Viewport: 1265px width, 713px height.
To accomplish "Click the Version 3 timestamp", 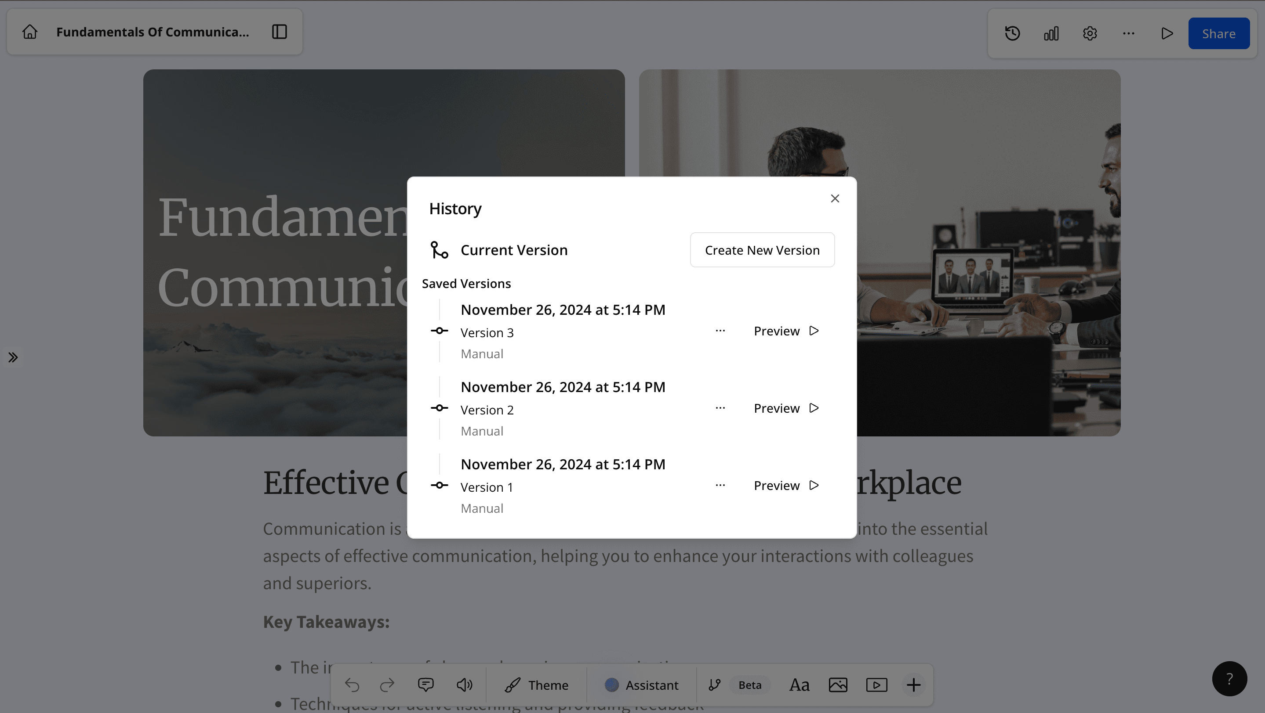I will pyautogui.click(x=563, y=310).
